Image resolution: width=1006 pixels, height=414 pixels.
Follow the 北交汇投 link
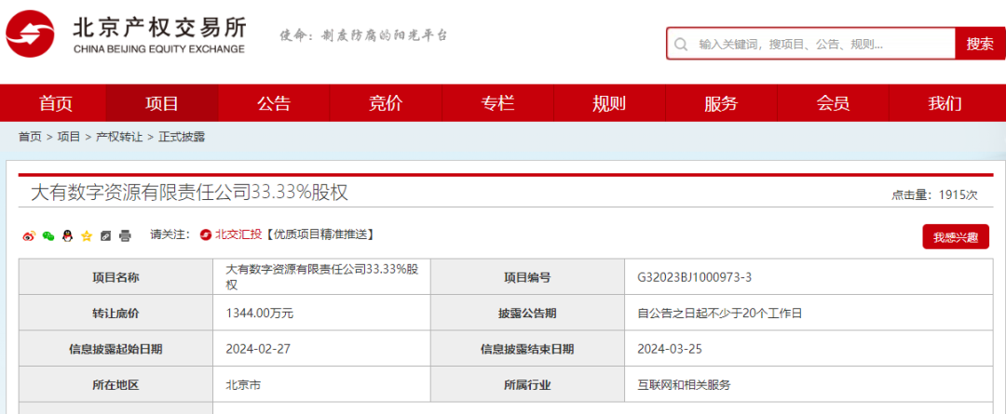(238, 235)
